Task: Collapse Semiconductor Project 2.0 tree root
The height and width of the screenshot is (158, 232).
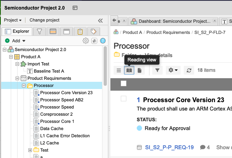Action: click(5, 49)
